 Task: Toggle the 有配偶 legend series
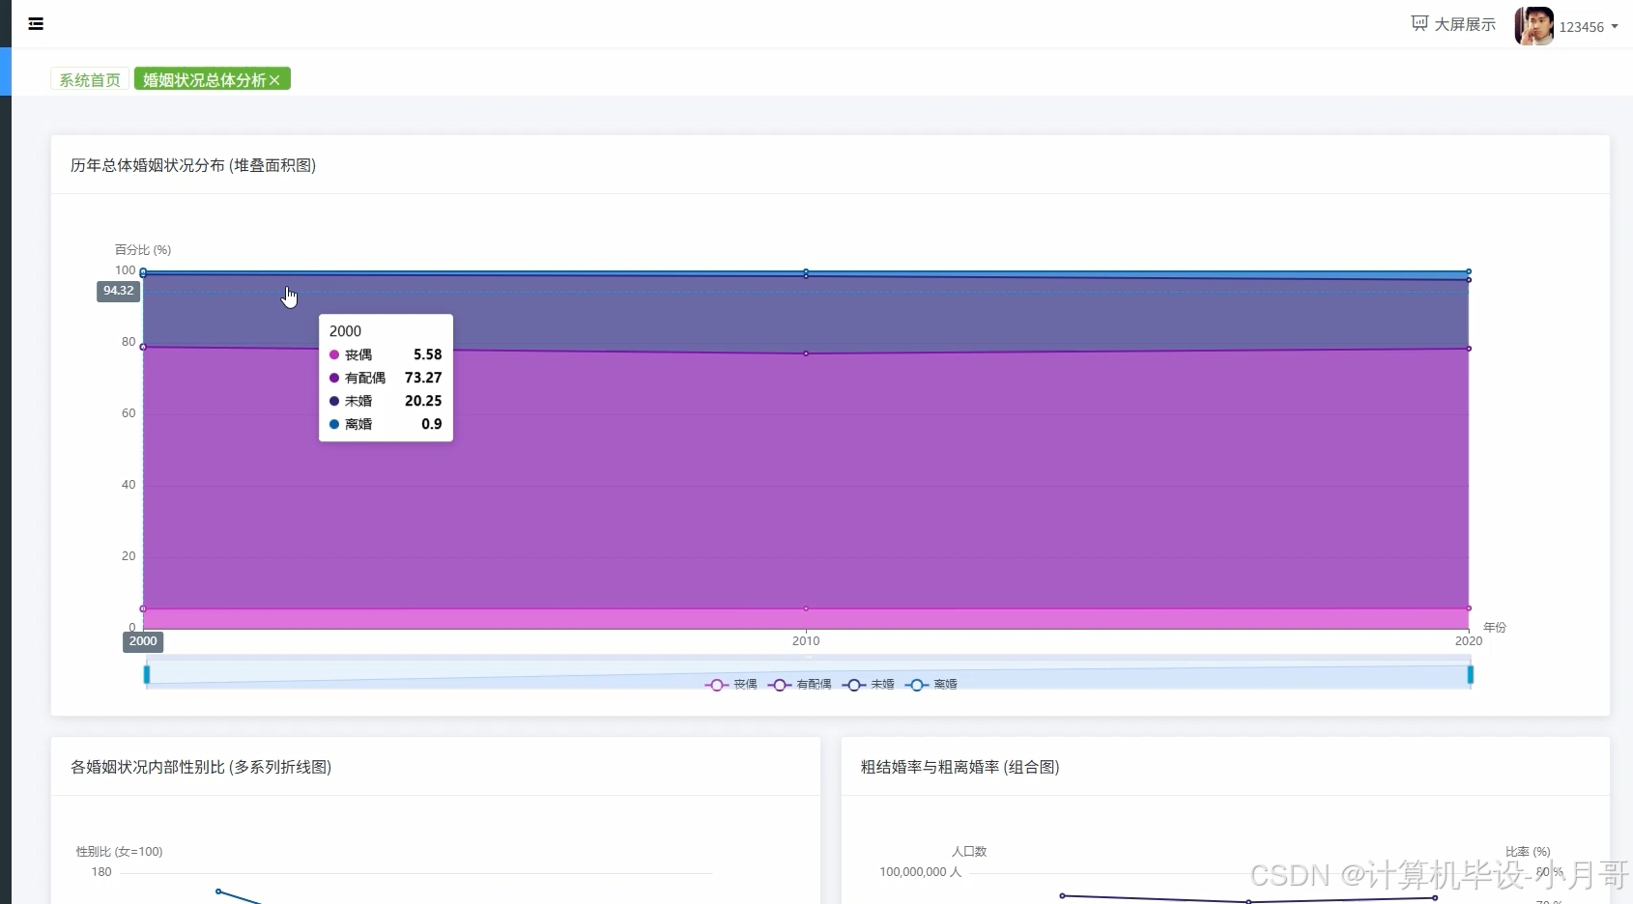click(799, 684)
